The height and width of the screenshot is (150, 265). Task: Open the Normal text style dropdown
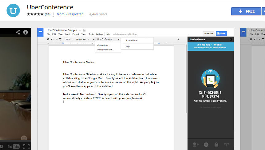click(82, 39)
